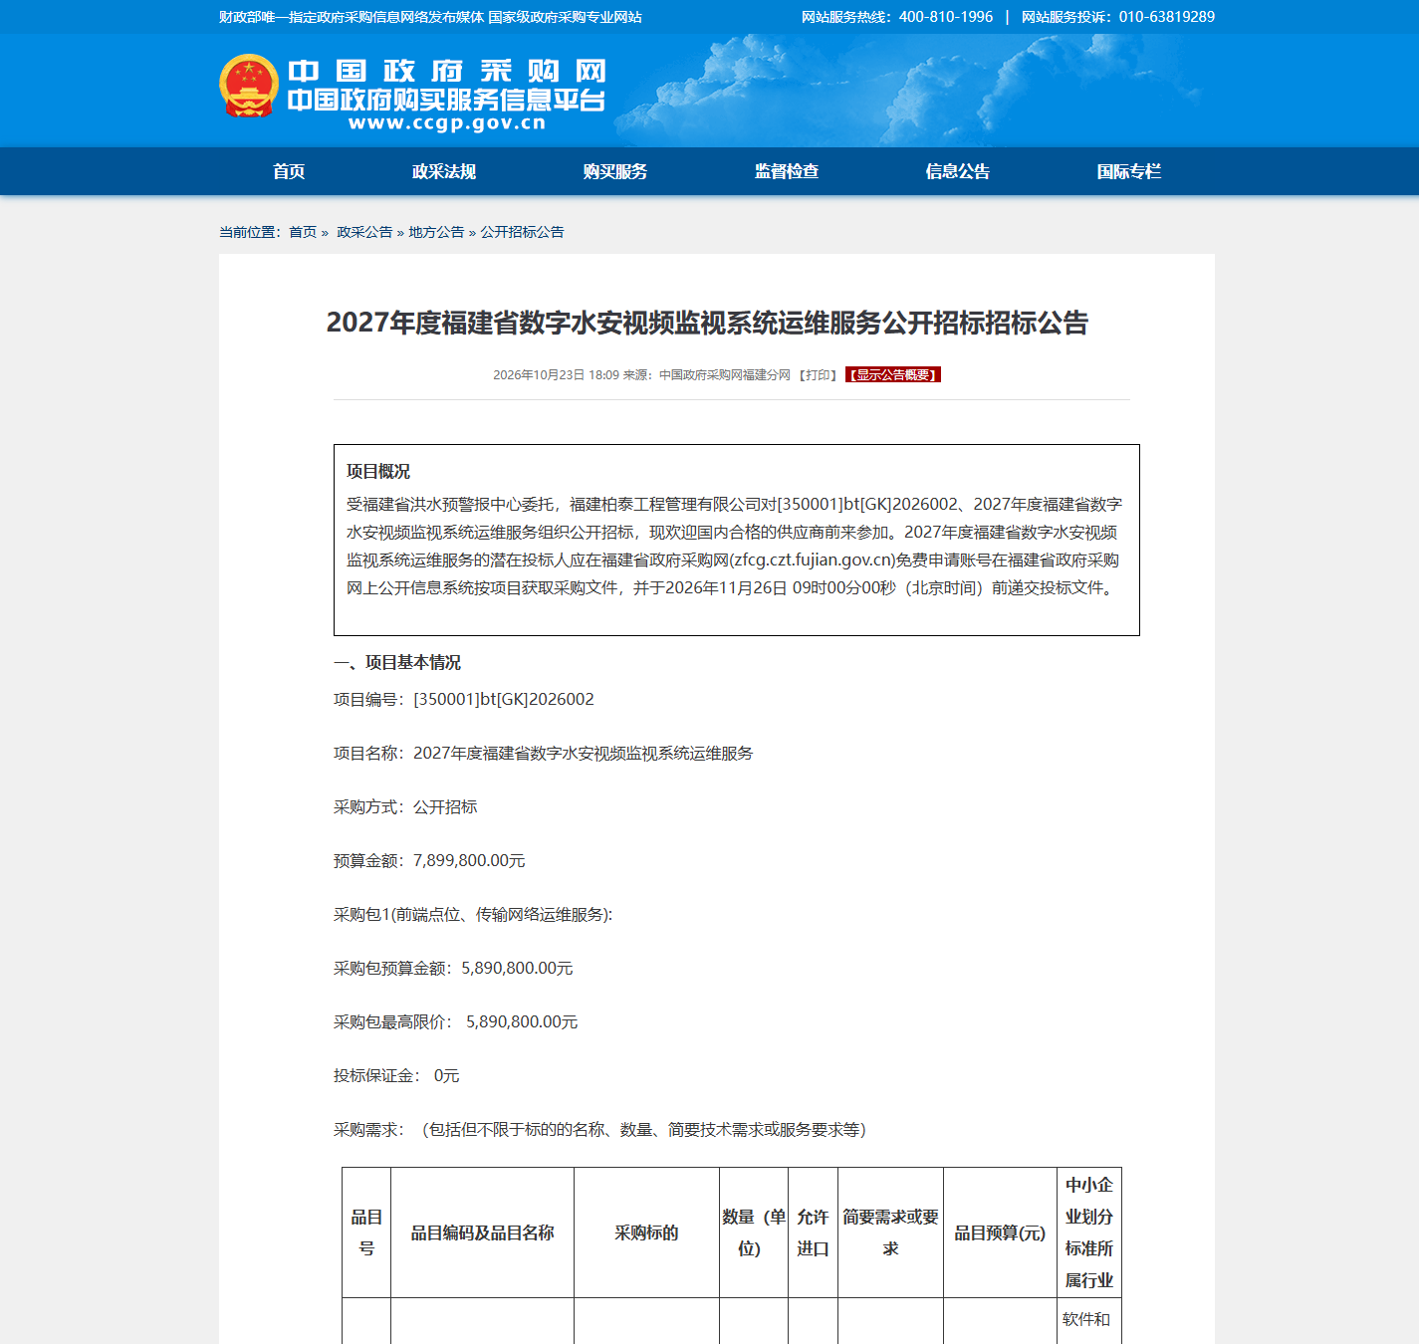Click the budget amount 7,899,800.00元

469,861
